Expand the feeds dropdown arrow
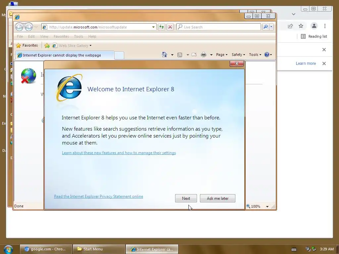This screenshot has height=254, width=339. 188,55
